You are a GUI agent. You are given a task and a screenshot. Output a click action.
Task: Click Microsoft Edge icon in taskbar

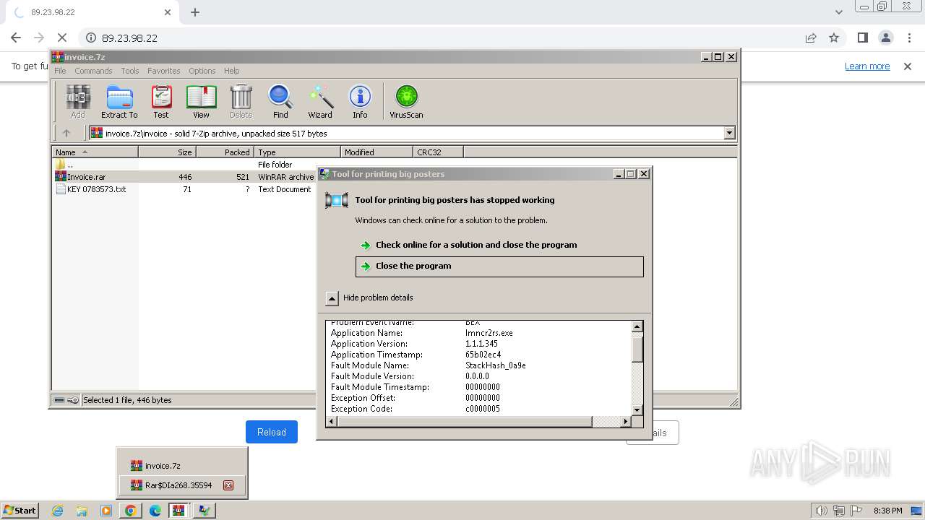155,511
